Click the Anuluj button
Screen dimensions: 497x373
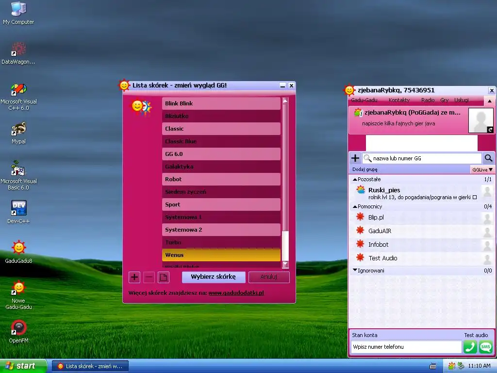point(269,277)
